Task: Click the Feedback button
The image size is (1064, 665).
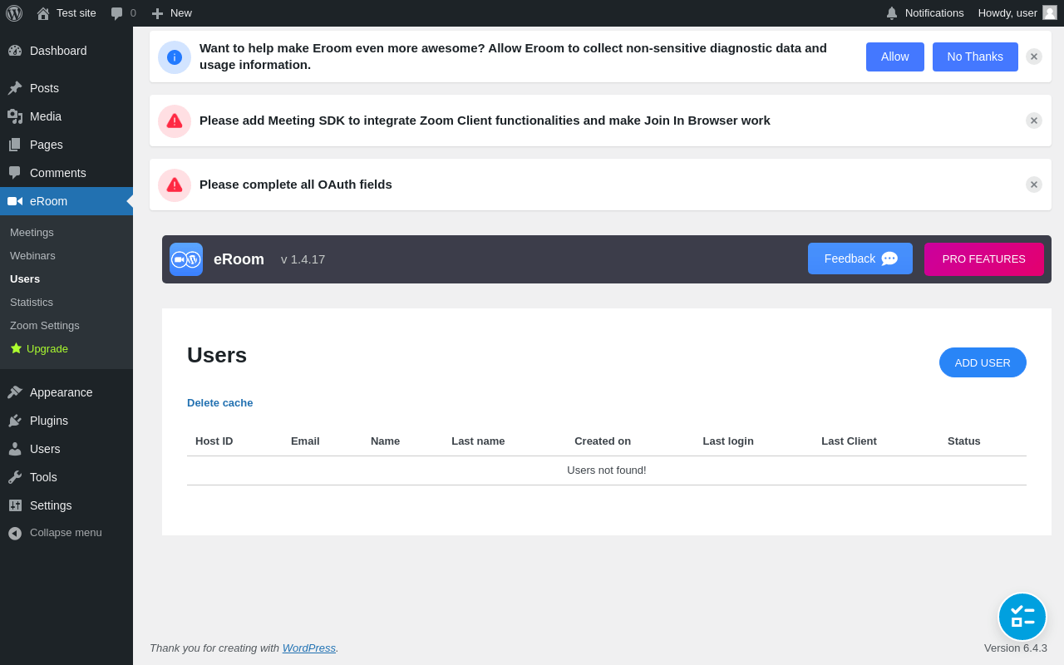Action: [860, 259]
